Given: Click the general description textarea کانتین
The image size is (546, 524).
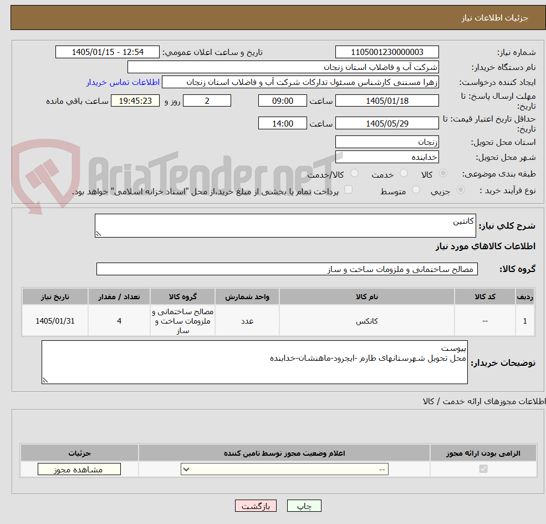Looking at the screenshot, I should (285, 225).
